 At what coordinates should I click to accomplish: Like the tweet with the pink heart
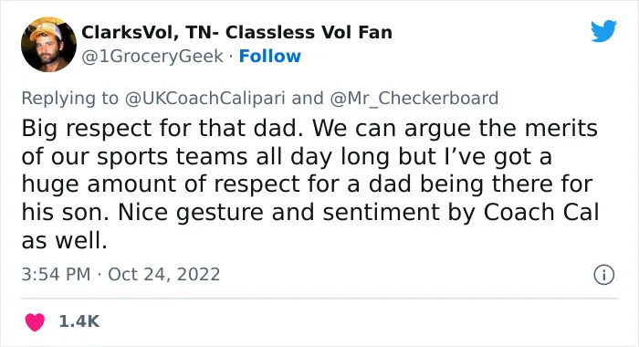(35, 321)
